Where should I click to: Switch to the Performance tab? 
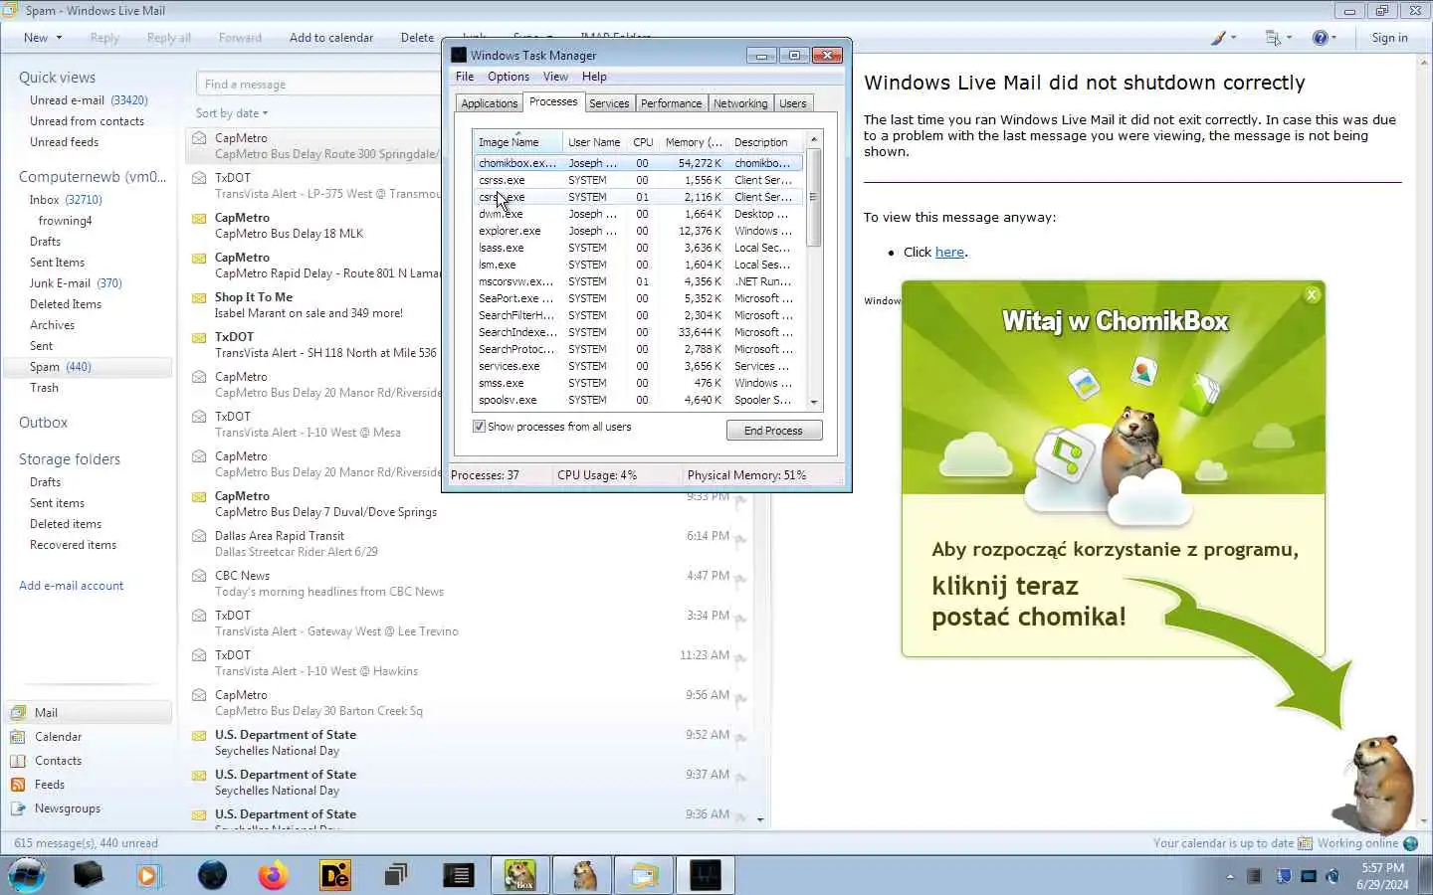coord(671,103)
